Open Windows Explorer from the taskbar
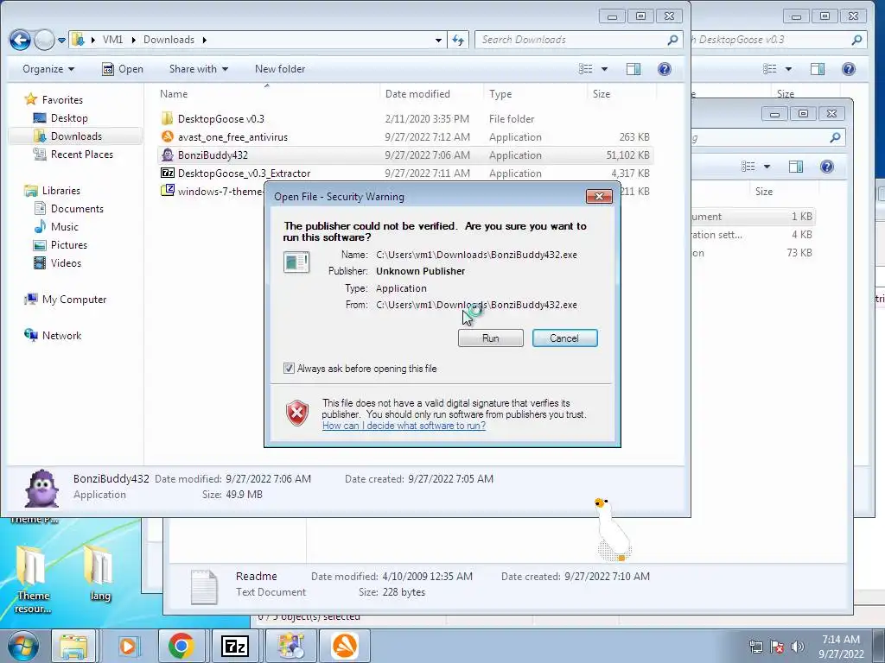 [x=74, y=646]
